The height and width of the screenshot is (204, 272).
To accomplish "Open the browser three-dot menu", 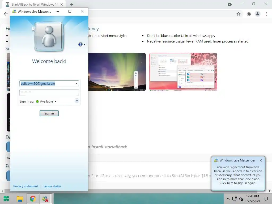I will coord(266,14).
